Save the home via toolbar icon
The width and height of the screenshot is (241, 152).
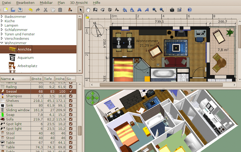point(20,10)
